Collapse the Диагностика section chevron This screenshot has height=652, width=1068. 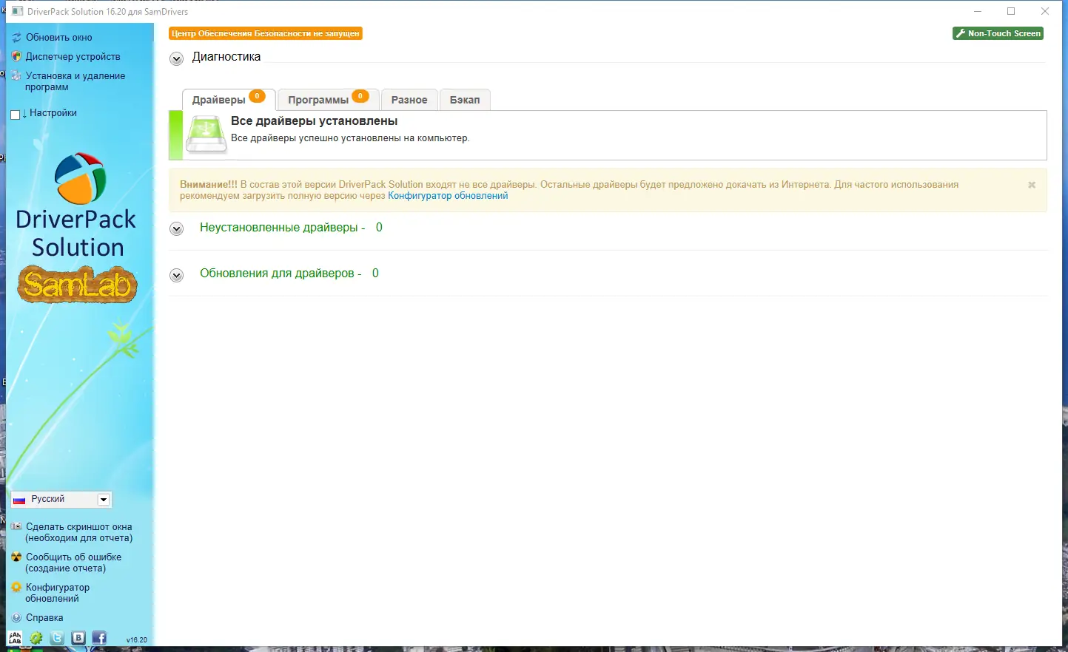(x=176, y=59)
